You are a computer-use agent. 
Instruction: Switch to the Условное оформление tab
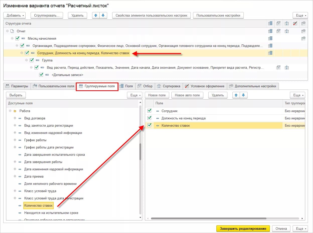point(205,86)
